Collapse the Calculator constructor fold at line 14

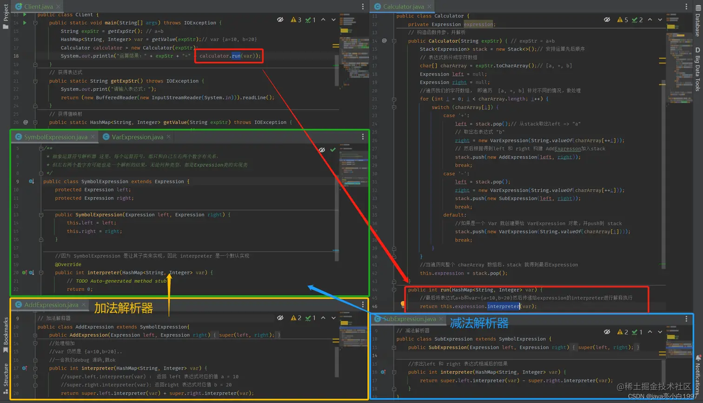(394, 41)
